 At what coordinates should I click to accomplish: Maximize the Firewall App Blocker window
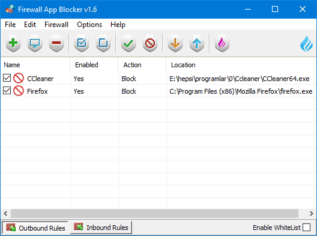coord(275,9)
